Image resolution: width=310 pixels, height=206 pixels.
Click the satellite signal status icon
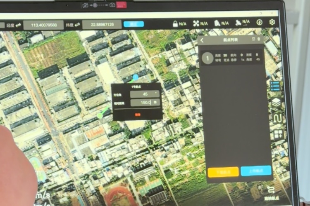[x=238, y=23]
